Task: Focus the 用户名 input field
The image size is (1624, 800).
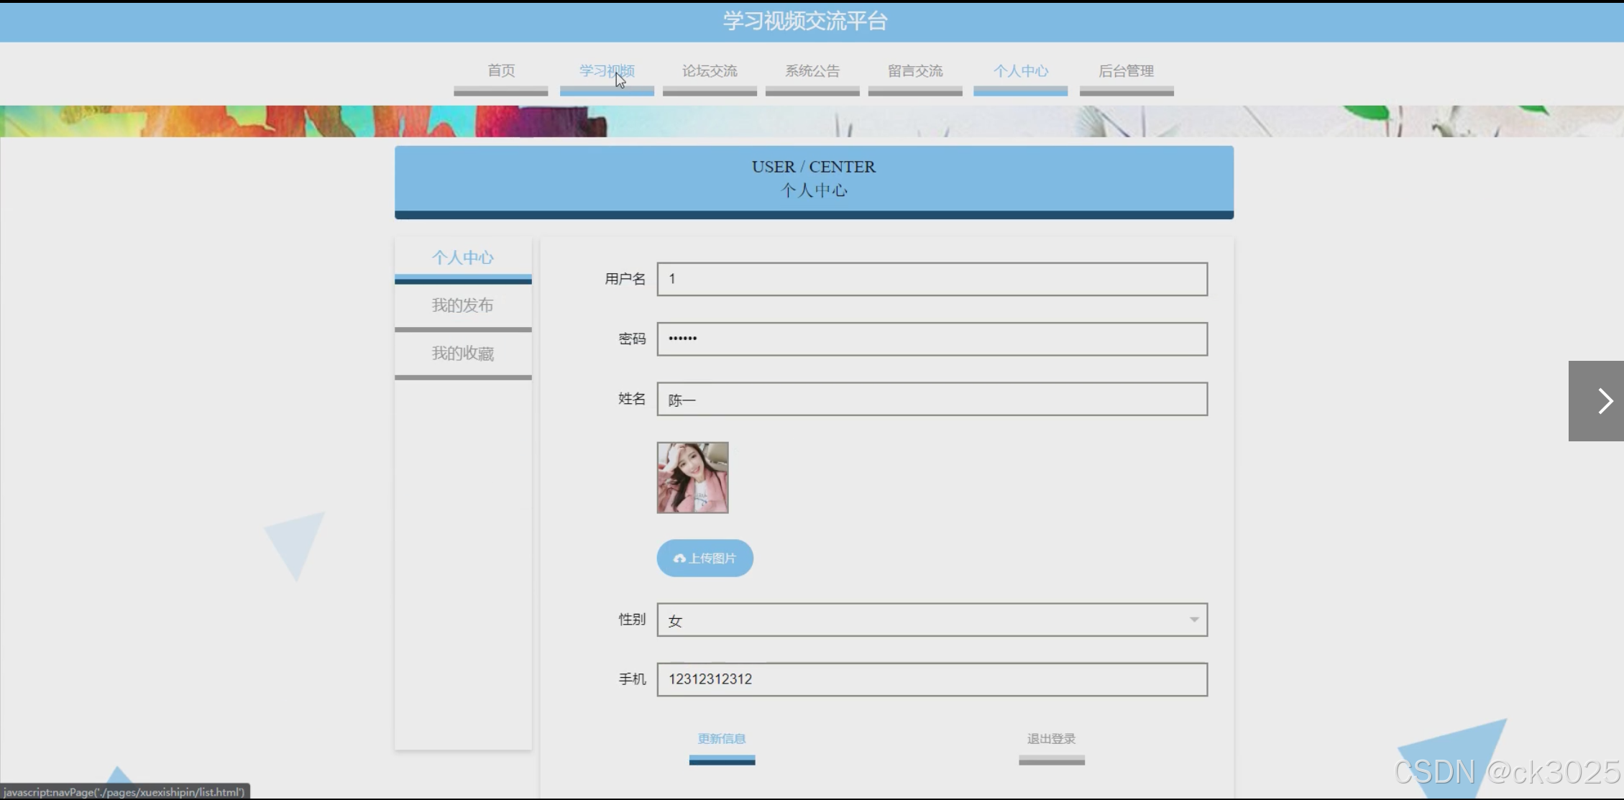Action: (x=932, y=279)
